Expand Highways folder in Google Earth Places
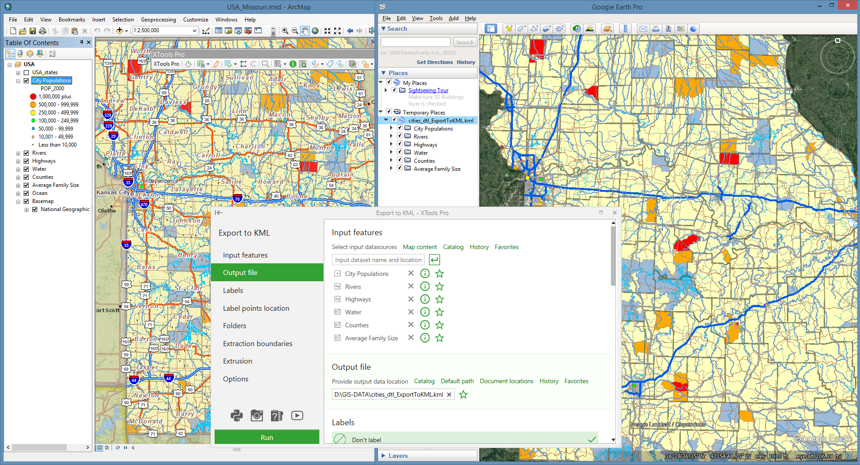 [x=391, y=144]
